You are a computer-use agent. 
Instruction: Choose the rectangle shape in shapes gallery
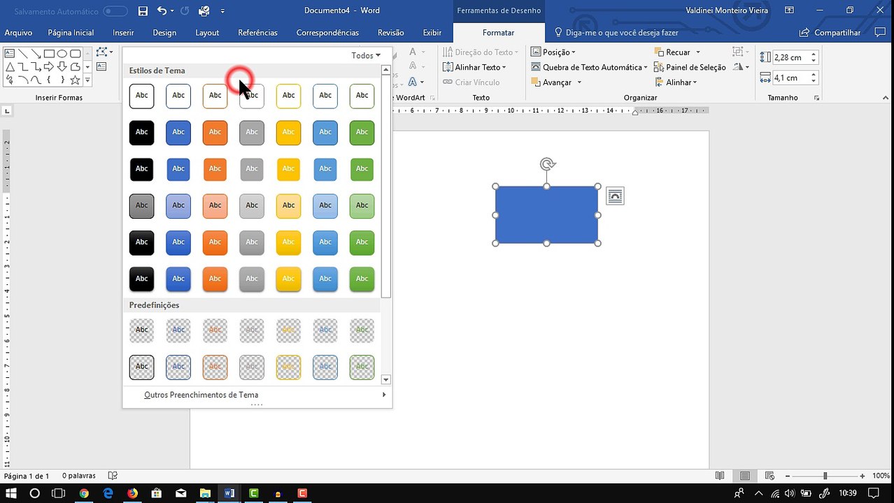tap(49, 53)
